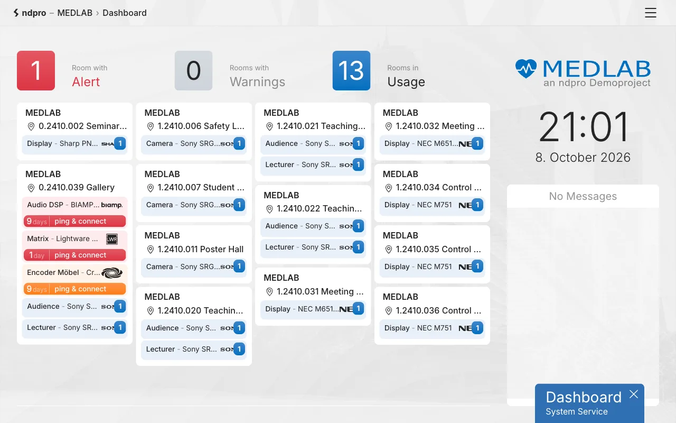Open the Display NEC M651 row in 1.2410.032
Image resolution: width=676 pixels, height=423 pixels.
tap(432, 144)
